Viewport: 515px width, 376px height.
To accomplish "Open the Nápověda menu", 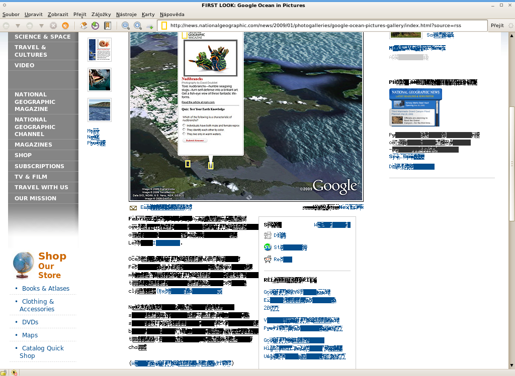I will click(x=172, y=15).
